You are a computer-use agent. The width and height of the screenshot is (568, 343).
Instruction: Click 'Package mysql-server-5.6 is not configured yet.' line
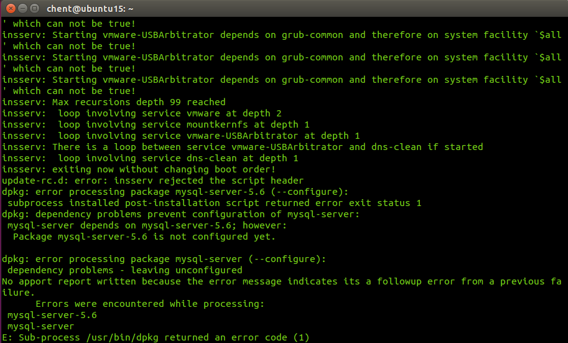coord(144,237)
